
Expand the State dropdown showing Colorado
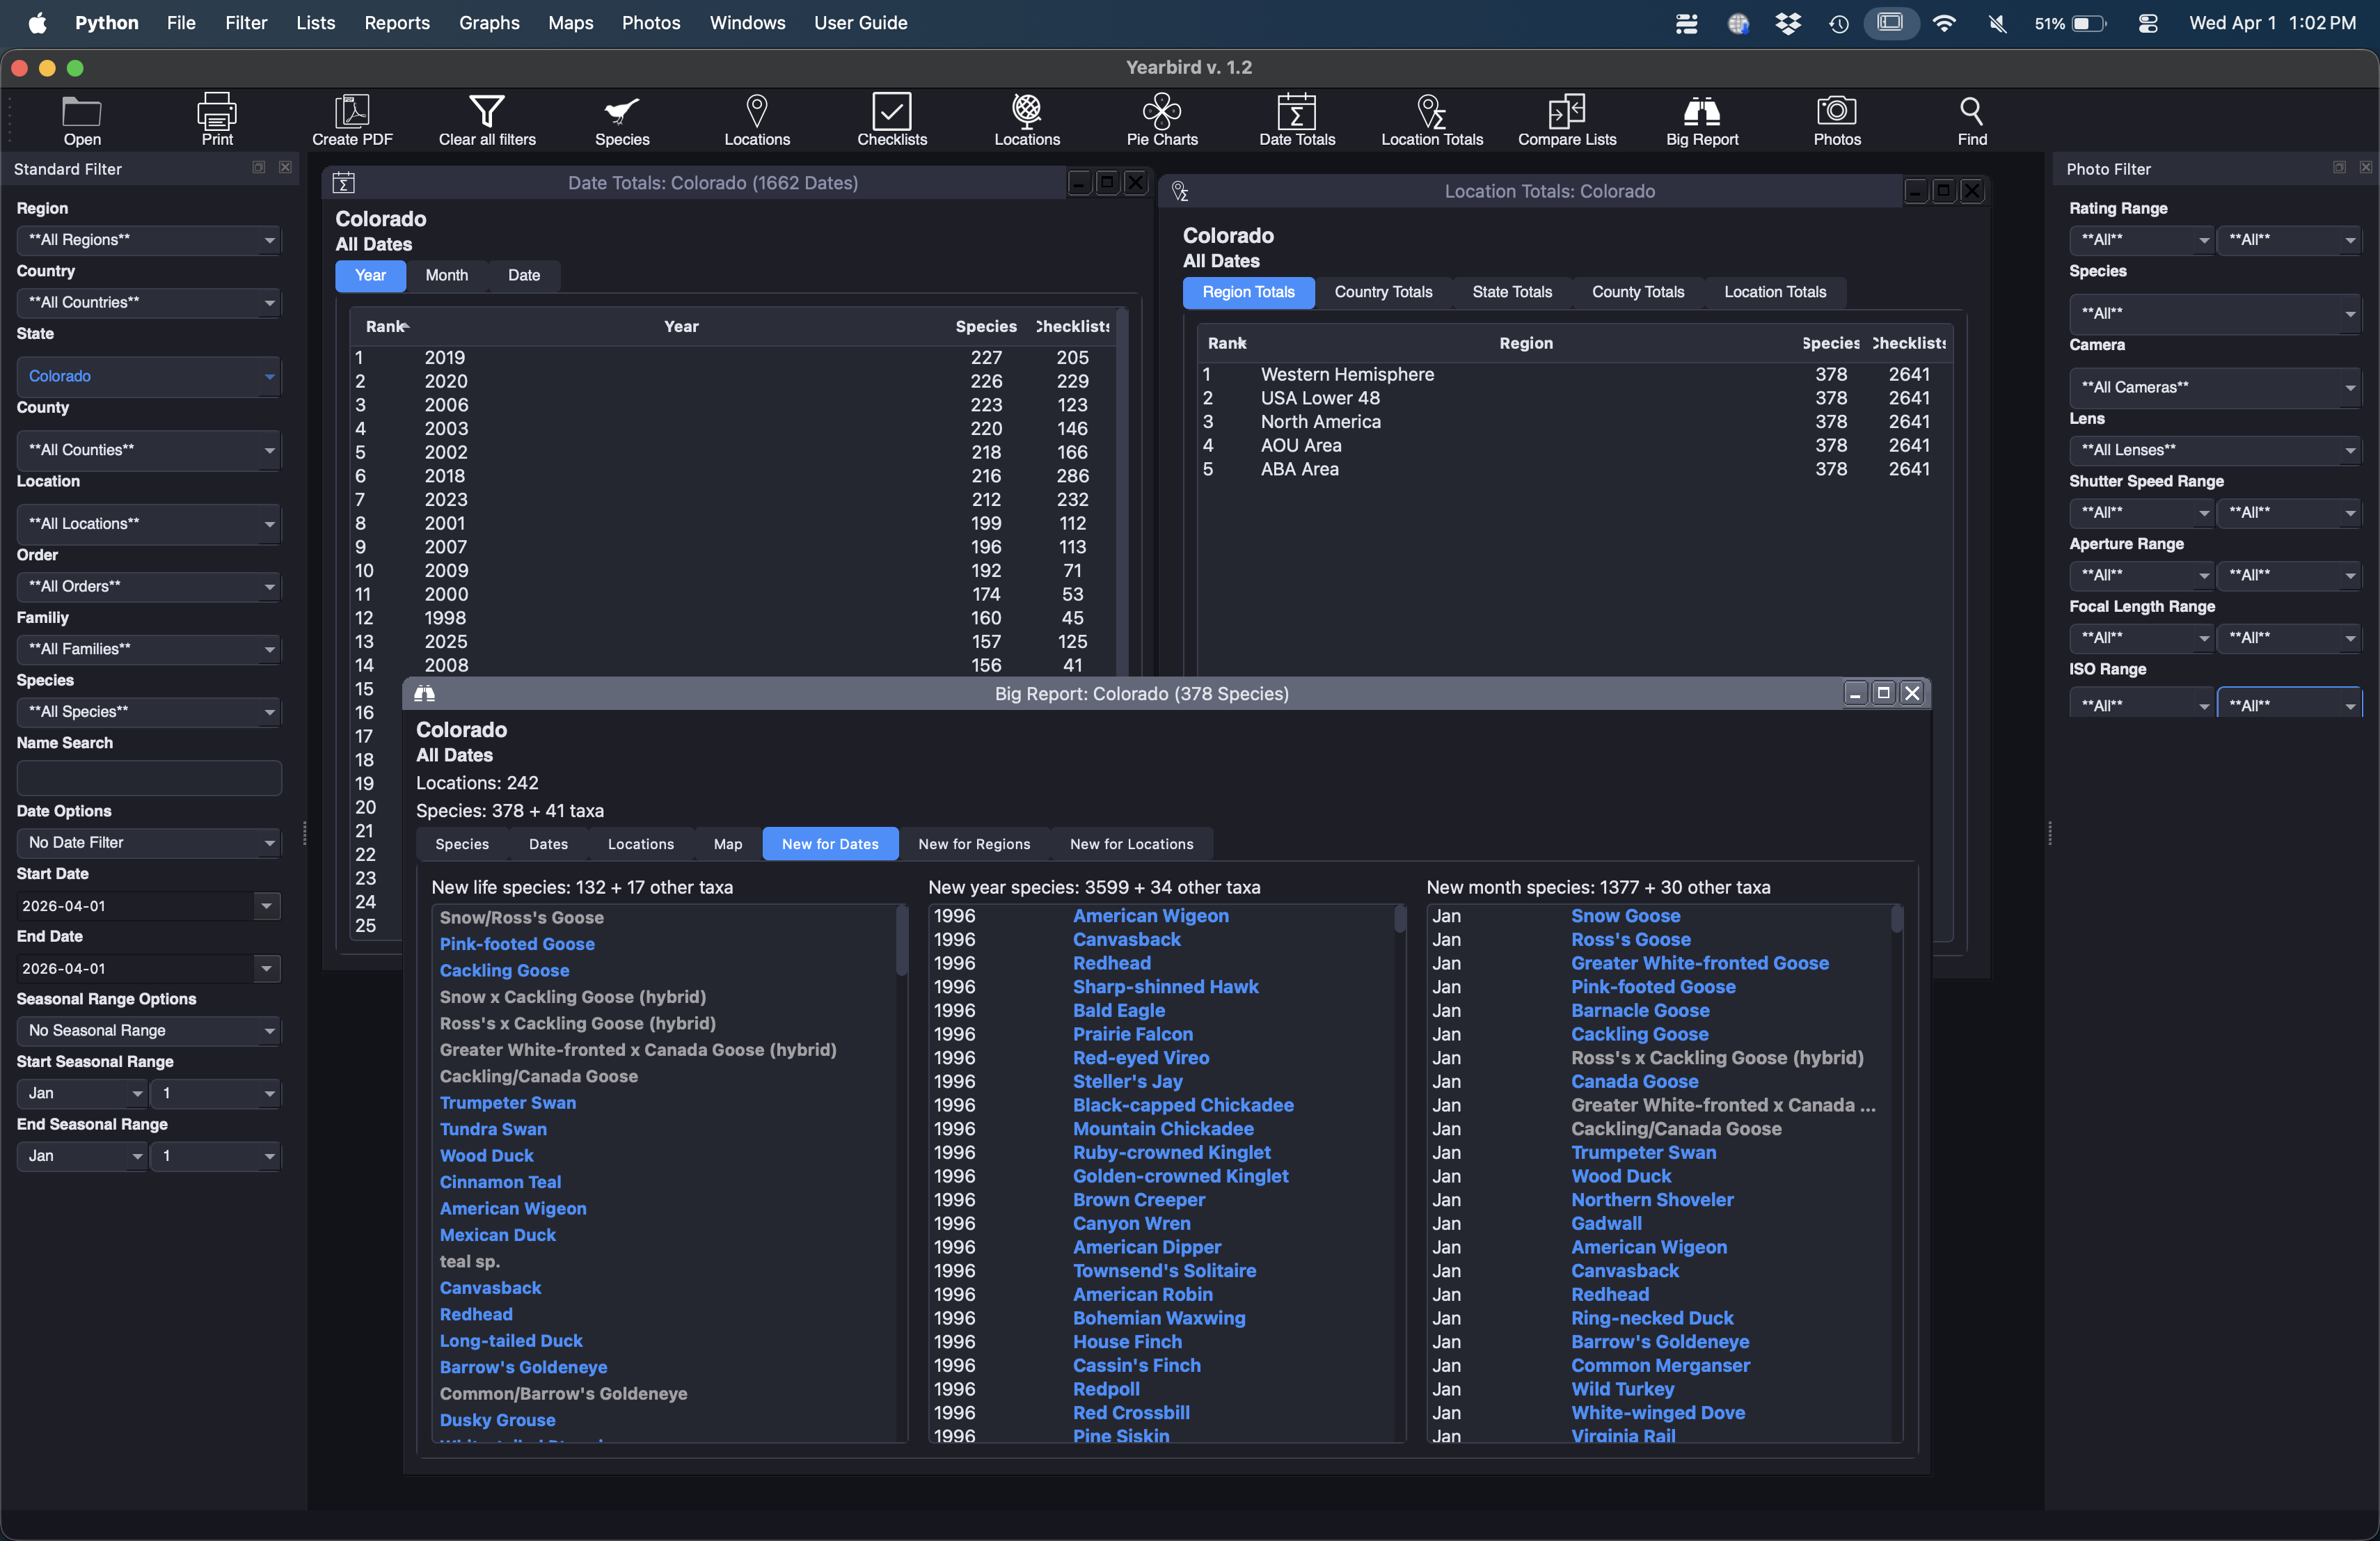click(149, 376)
